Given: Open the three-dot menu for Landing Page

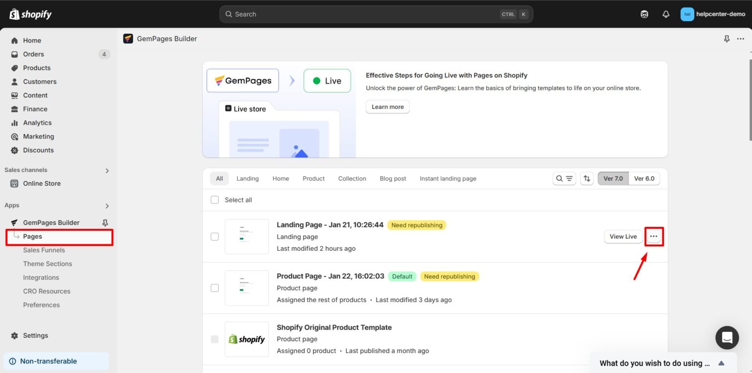Looking at the screenshot, I should tap(654, 236).
